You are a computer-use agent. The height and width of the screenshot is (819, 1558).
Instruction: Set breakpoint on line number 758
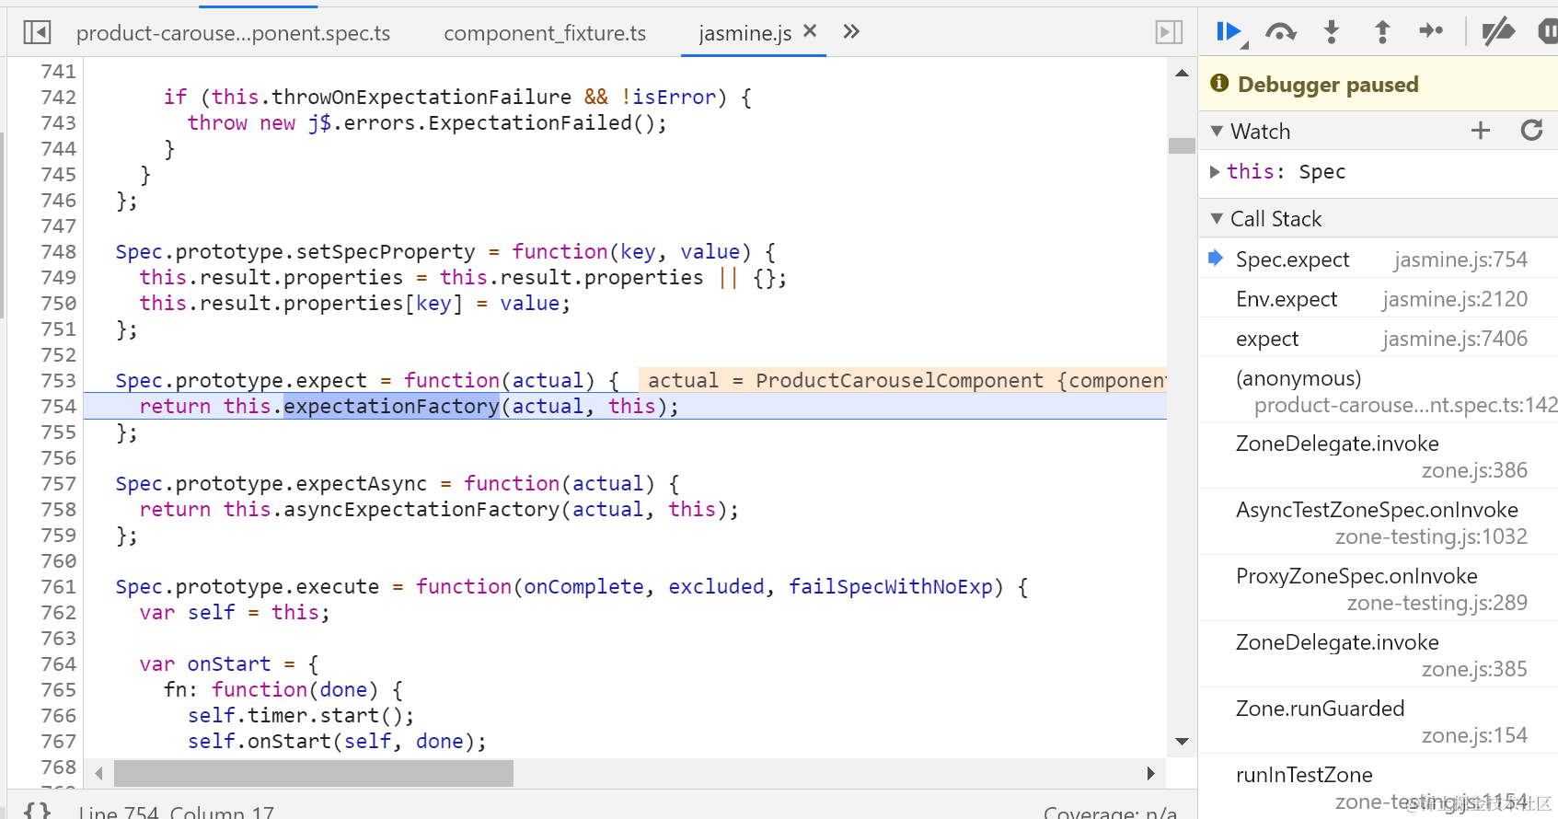click(x=59, y=510)
